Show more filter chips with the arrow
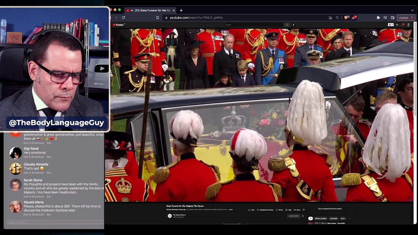The height and width of the screenshot is (235, 418). click(349, 219)
